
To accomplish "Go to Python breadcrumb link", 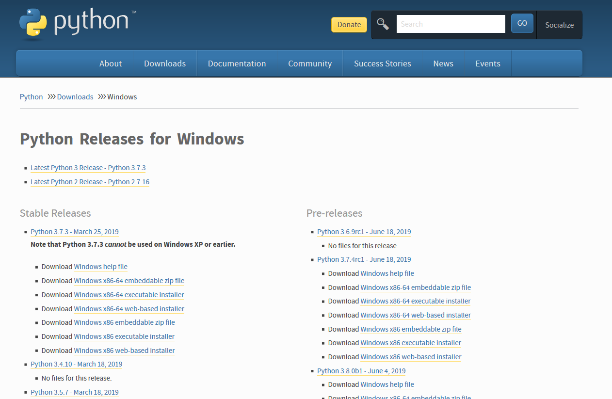I will tap(31, 97).
